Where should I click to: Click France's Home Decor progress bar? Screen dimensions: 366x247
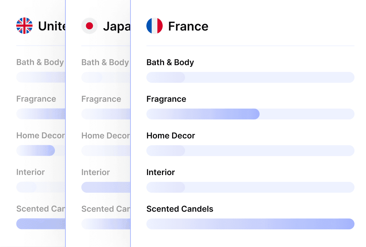(x=250, y=151)
